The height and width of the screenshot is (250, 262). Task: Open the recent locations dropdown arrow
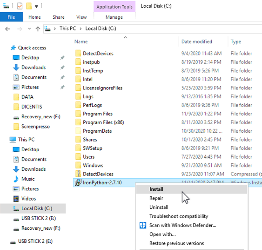pos(29,29)
